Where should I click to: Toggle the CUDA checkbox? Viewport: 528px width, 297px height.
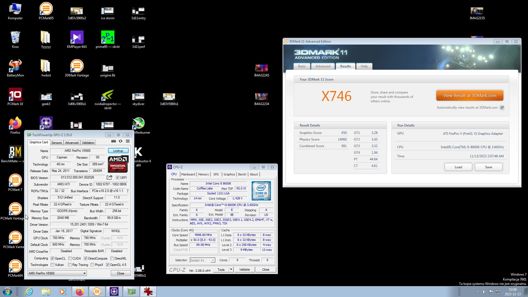click(x=70, y=258)
